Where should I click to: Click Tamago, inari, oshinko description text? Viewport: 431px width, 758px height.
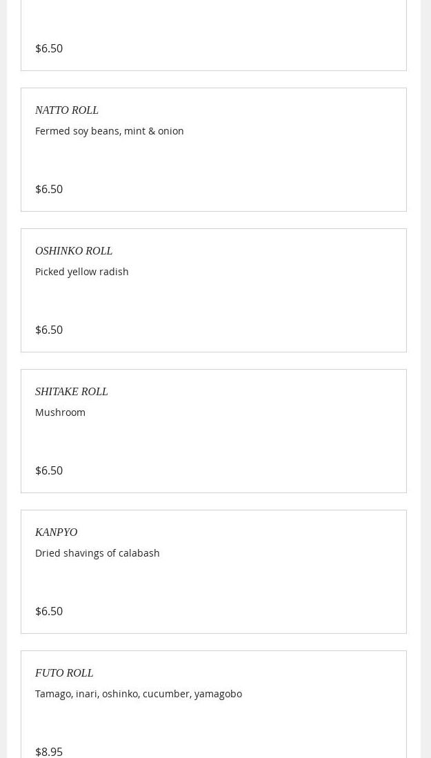click(138, 694)
